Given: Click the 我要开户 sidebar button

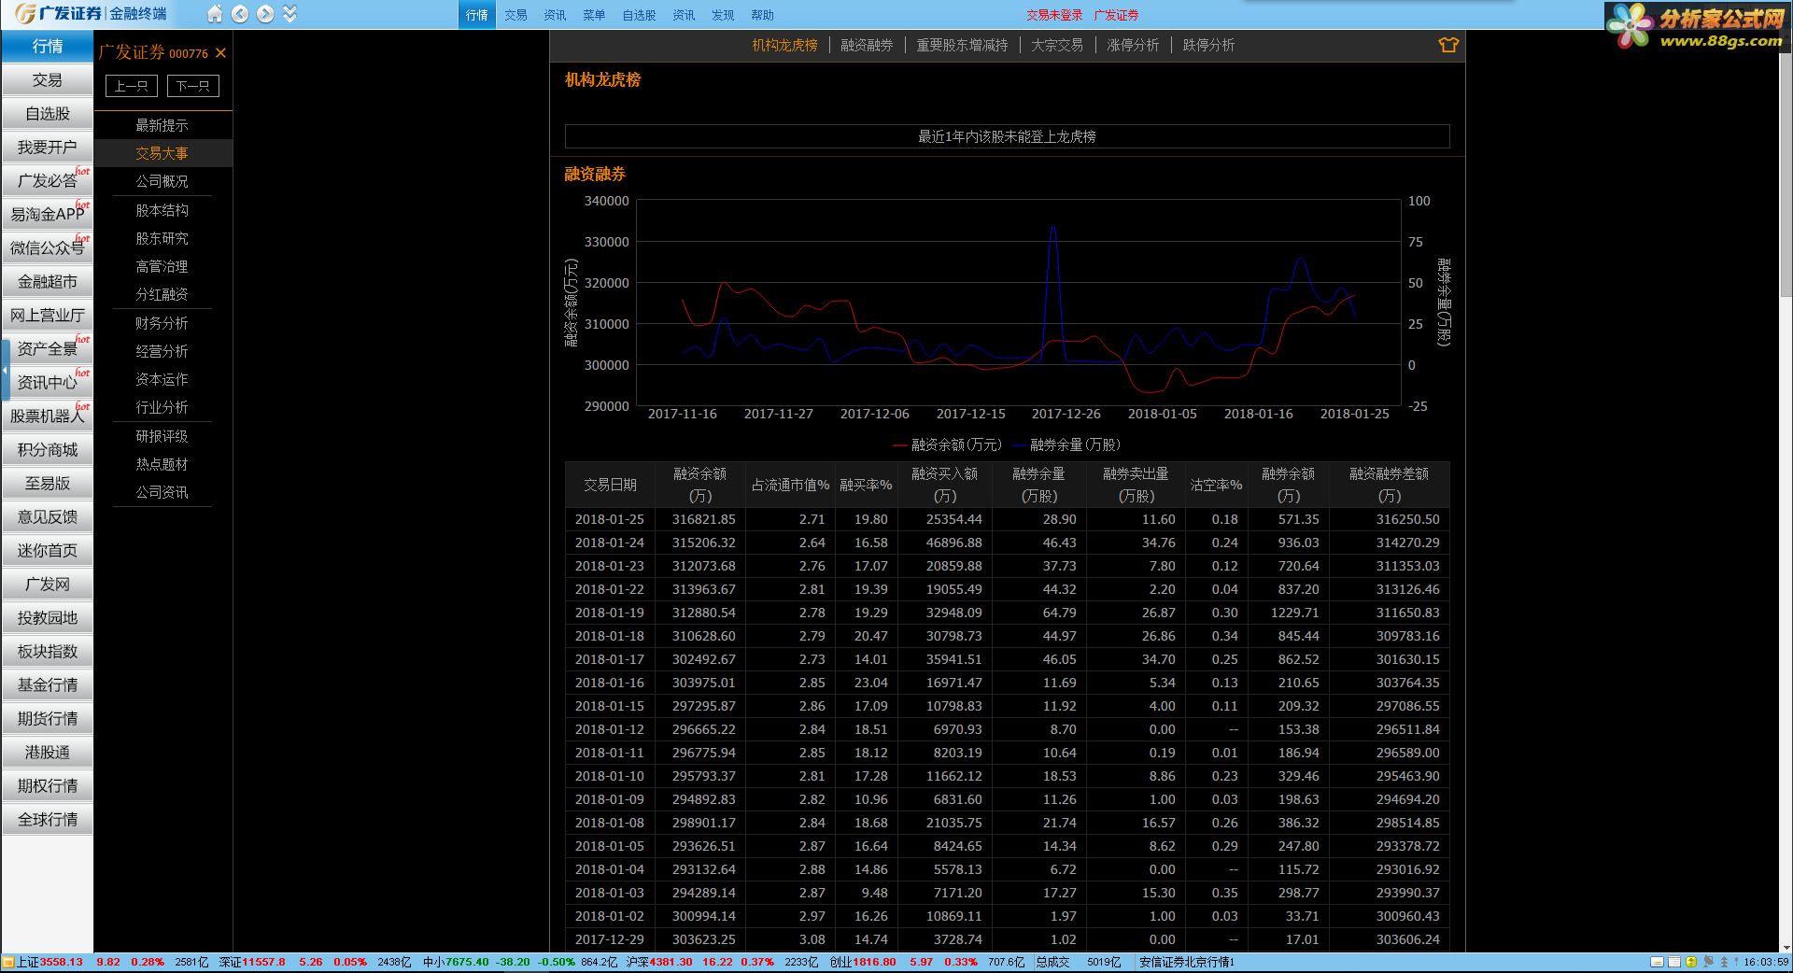Looking at the screenshot, I should point(48,148).
